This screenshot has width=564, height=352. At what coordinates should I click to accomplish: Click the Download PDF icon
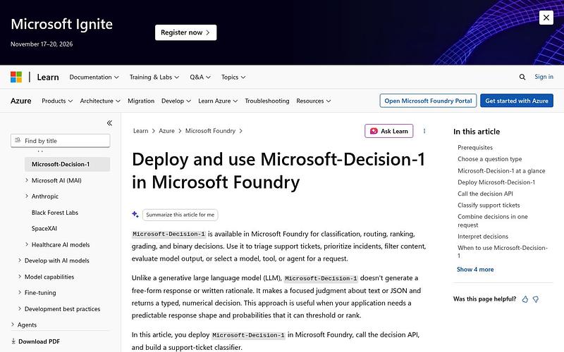(13, 341)
